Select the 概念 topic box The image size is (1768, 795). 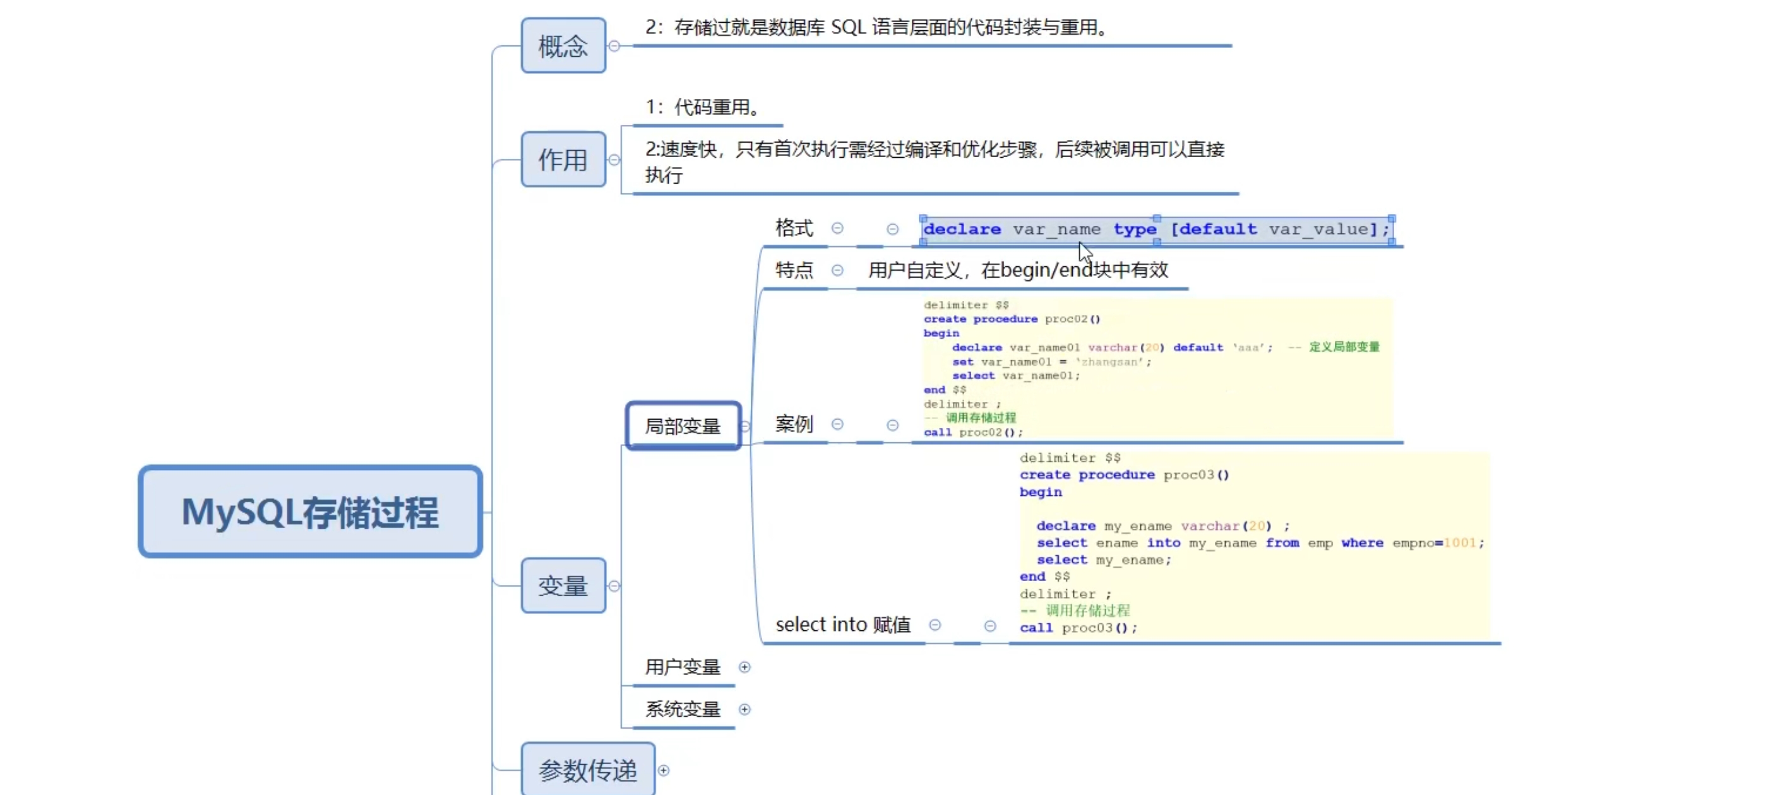point(563,46)
